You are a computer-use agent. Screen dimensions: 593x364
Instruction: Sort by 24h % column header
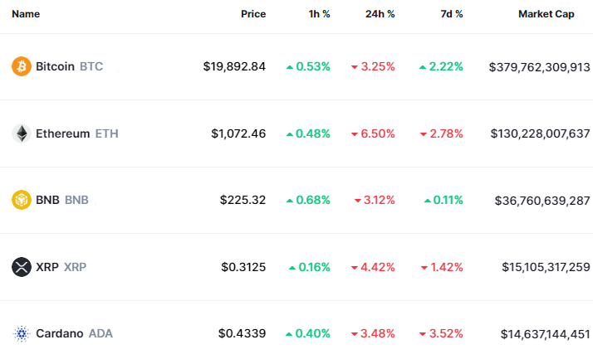380,14
